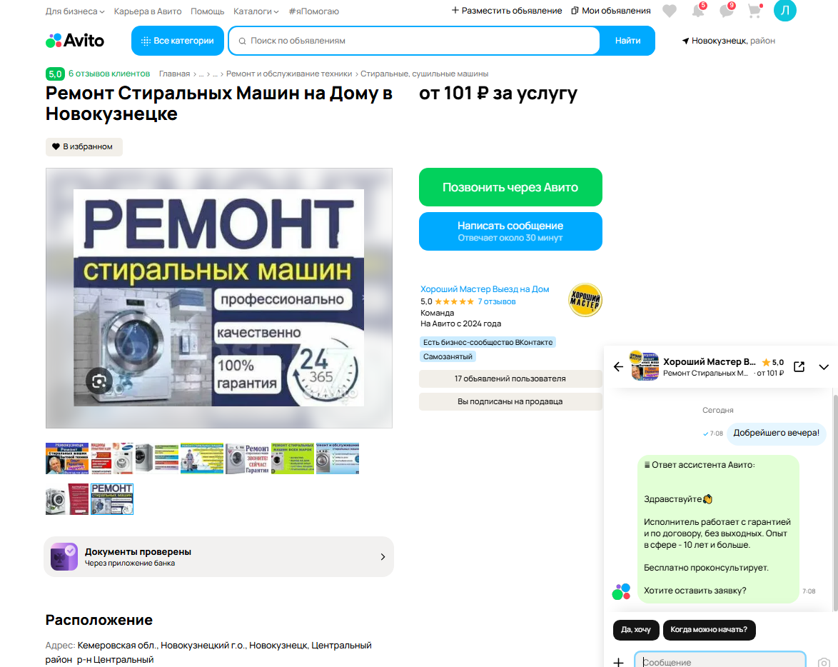
Task: Collapse the chat window chevron
Action: tap(824, 367)
